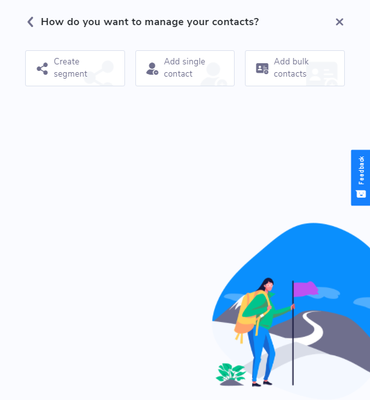Click the 'How do you want to manage your contacts?' heading
Screen dimensions: 370x400
tap(150, 22)
